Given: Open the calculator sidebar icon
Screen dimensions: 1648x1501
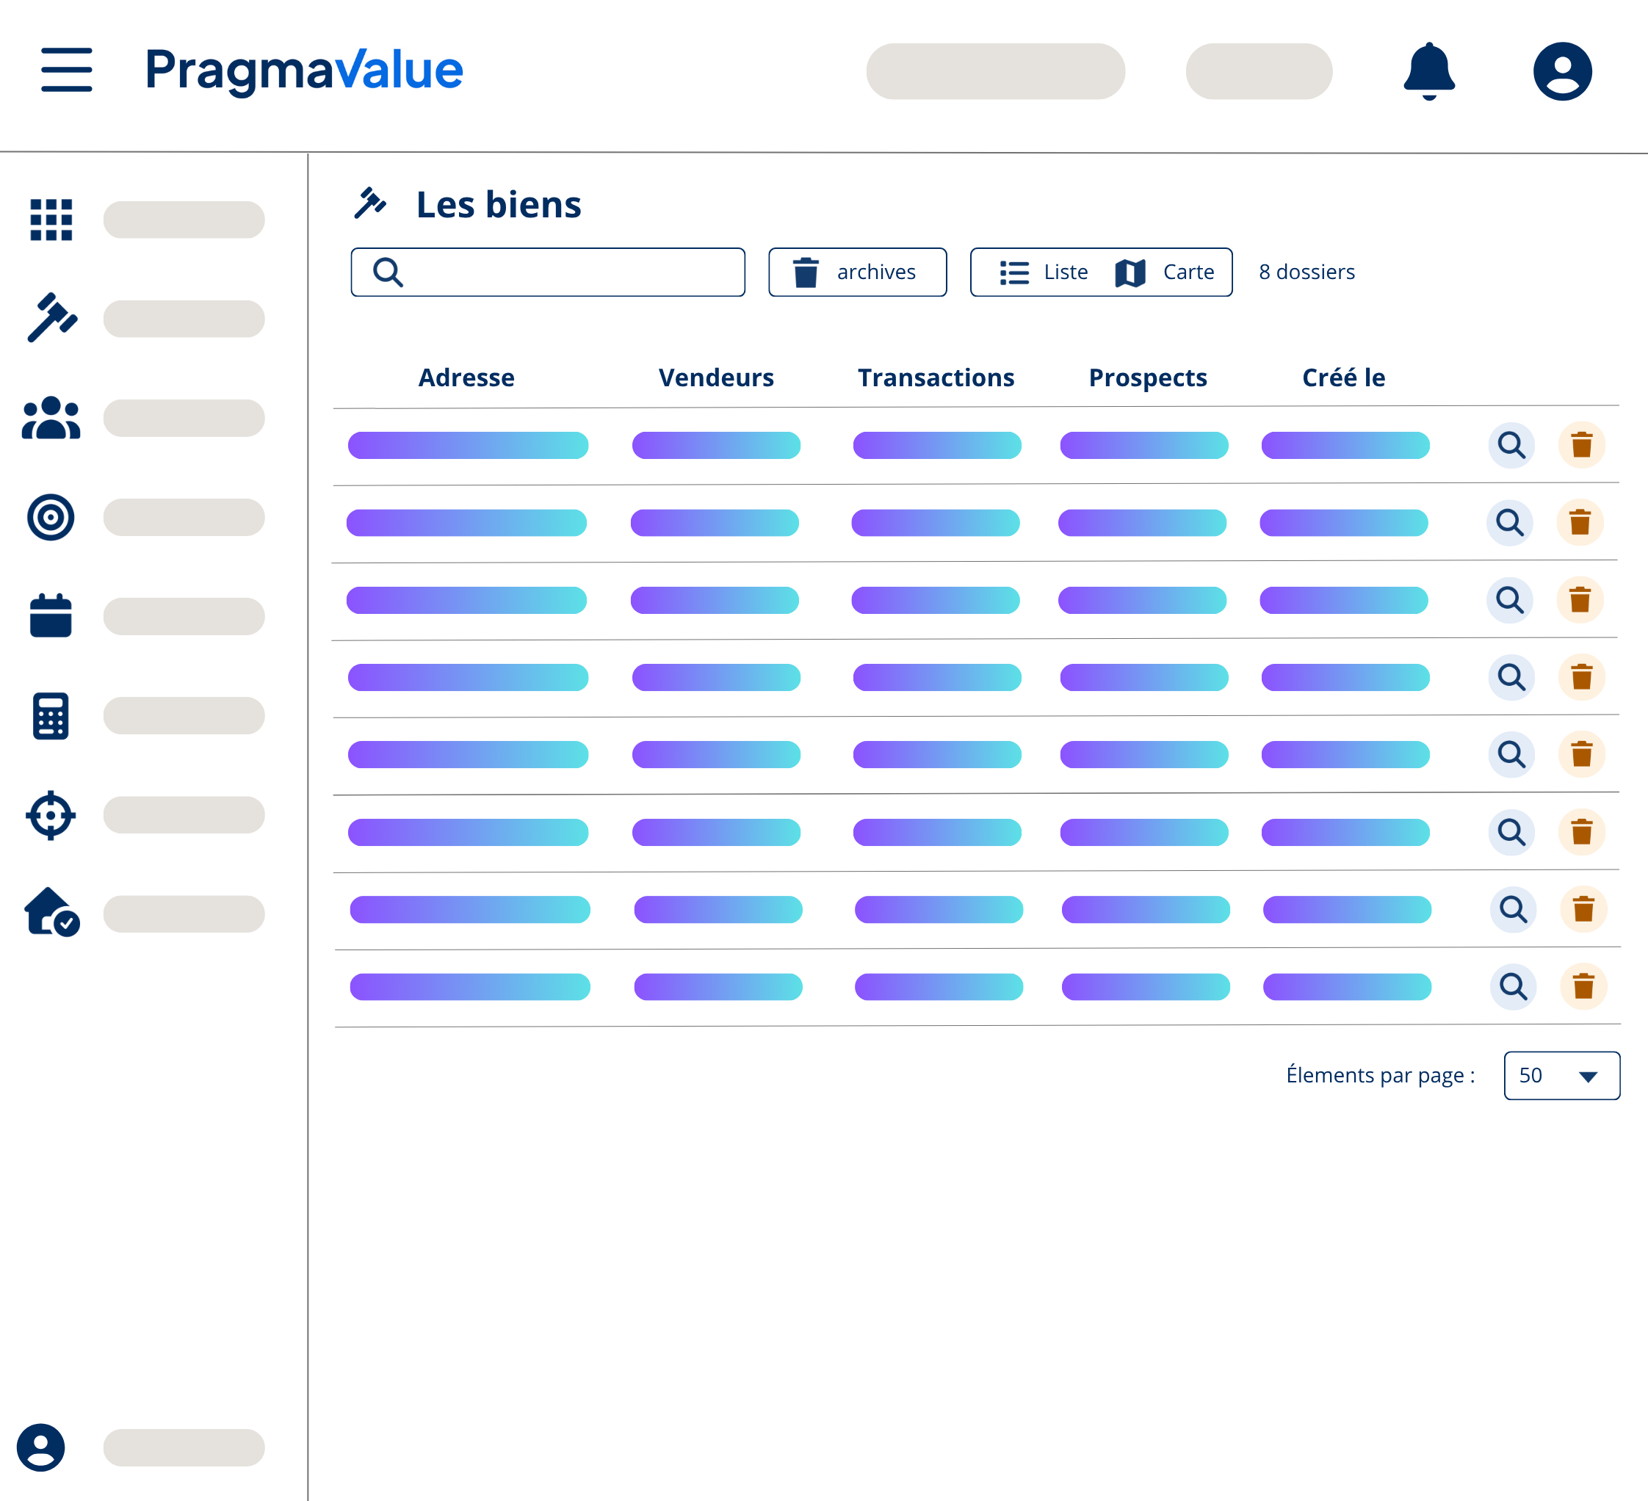Looking at the screenshot, I should 51,716.
